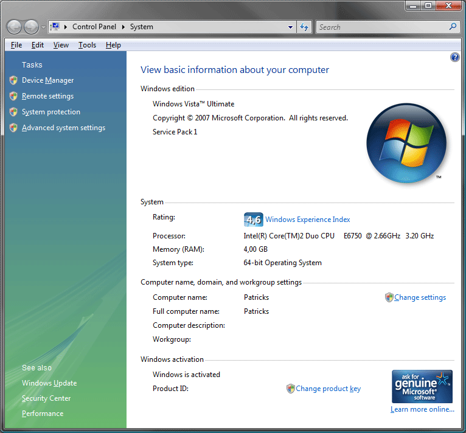Click shield icon beside Advanced system settings
This screenshot has height=433, width=466.
point(13,128)
